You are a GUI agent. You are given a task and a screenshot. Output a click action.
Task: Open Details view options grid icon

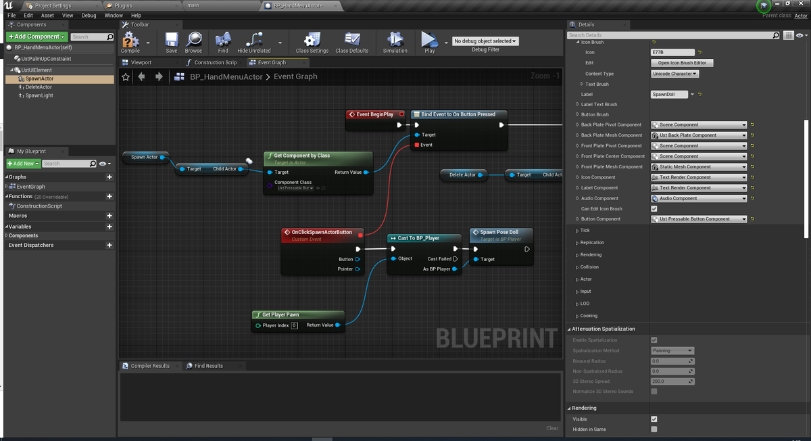pos(788,35)
